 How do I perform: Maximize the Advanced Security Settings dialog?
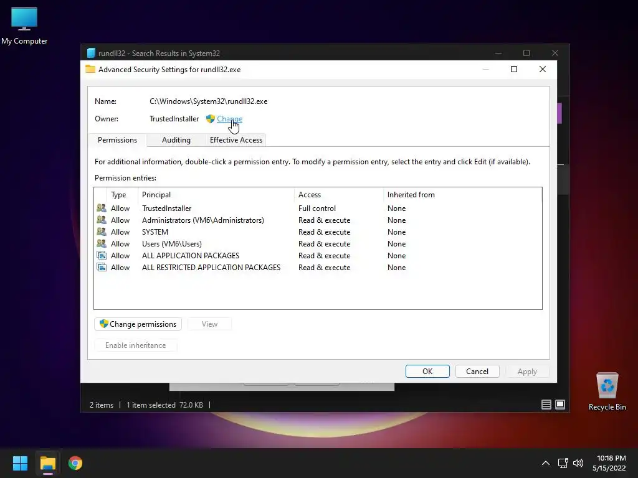click(514, 69)
